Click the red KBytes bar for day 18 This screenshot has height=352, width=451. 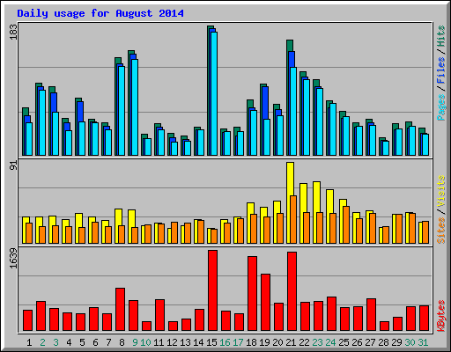click(253, 294)
